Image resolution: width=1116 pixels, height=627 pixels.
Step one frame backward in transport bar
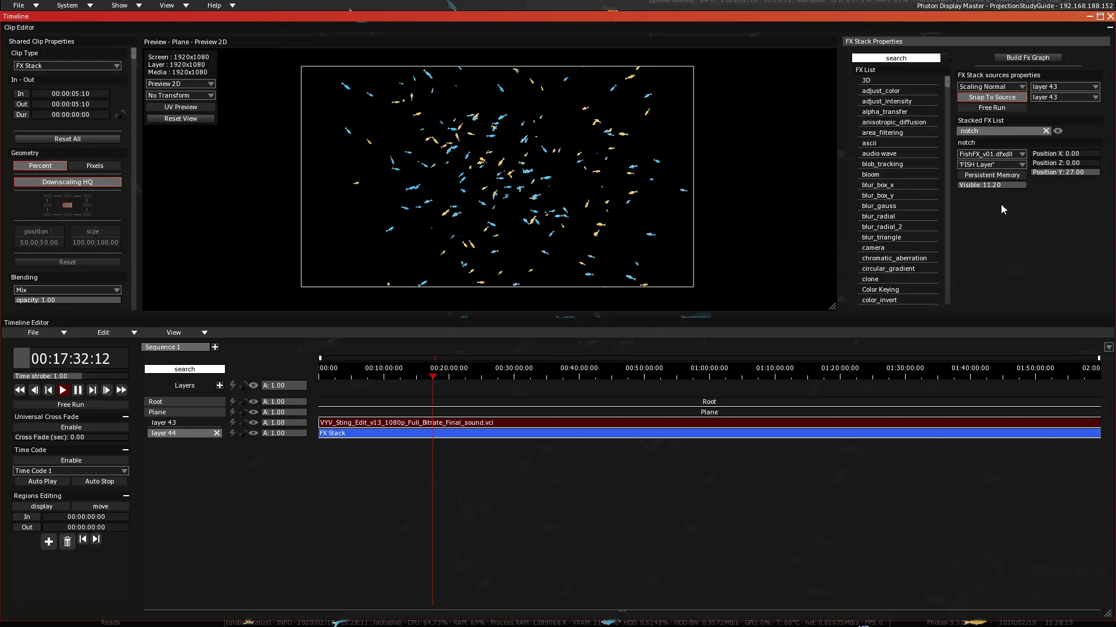click(x=34, y=390)
